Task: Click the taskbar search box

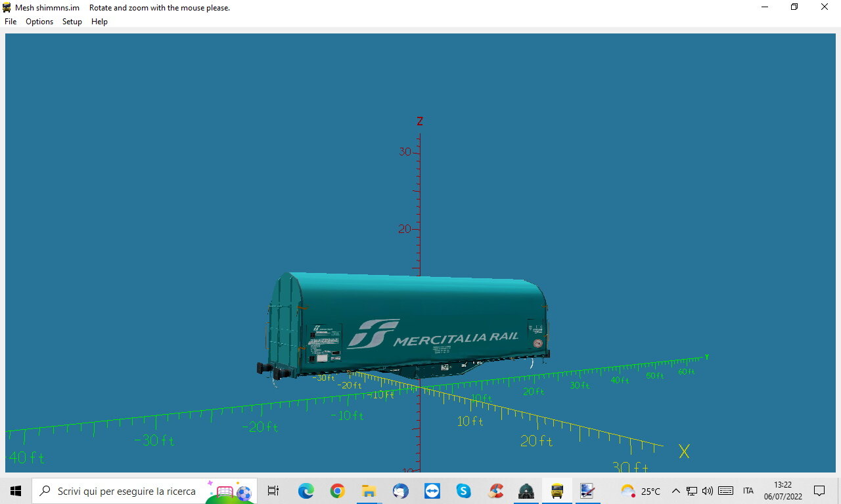Action: pos(145,491)
